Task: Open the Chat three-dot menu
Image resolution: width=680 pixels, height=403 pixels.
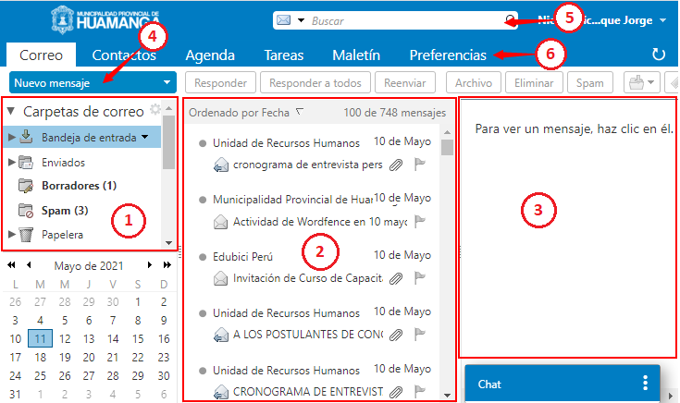Action: pyautogui.click(x=646, y=384)
